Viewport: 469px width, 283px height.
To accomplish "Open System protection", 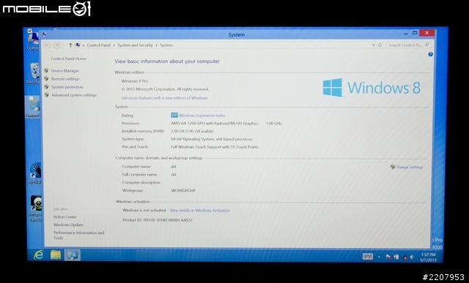I will [x=67, y=87].
